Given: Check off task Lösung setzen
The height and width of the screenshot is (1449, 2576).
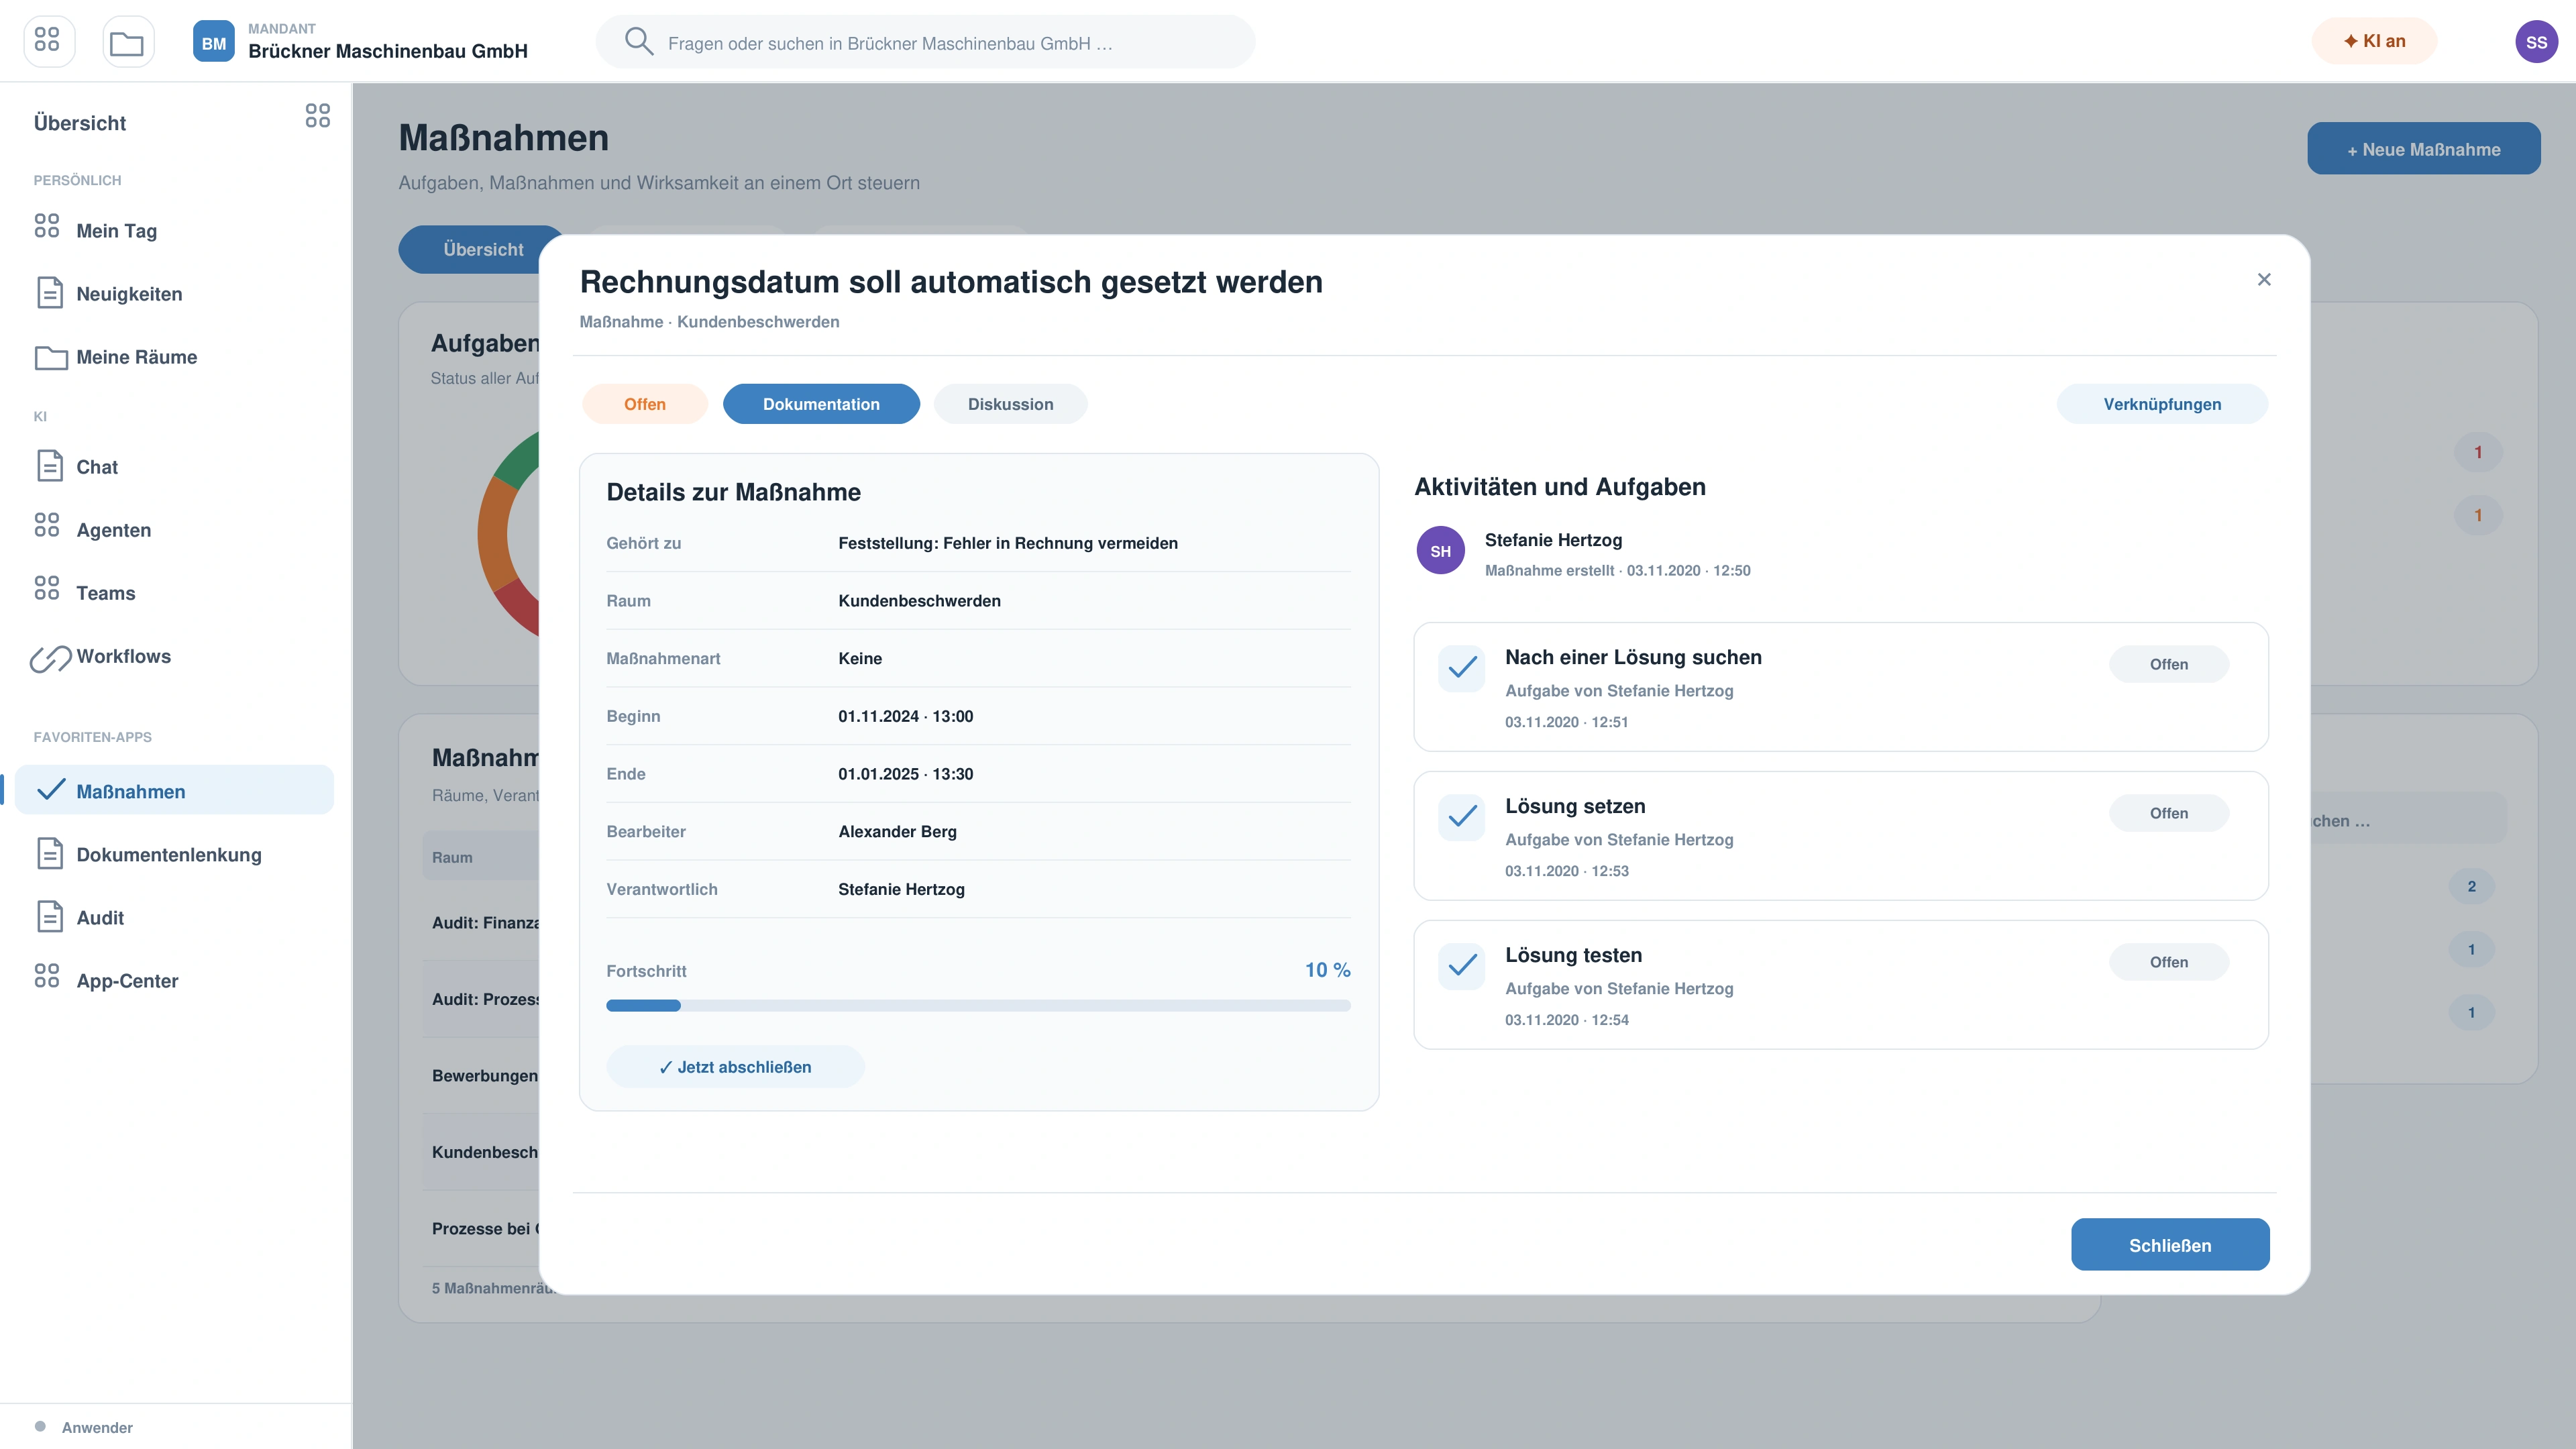Looking at the screenshot, I should pyautogui.click(x=1461, y=816).
